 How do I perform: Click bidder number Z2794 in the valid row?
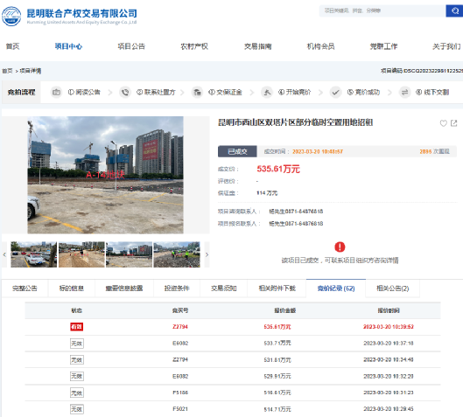coord(180,327)
